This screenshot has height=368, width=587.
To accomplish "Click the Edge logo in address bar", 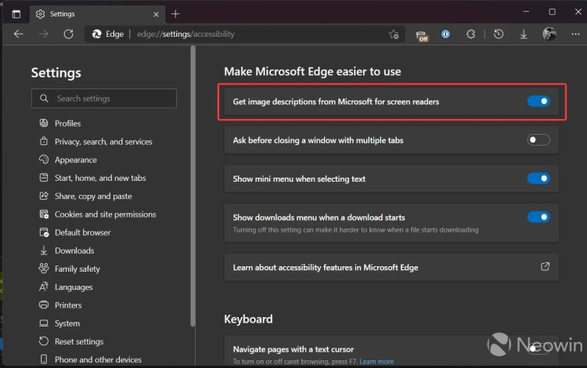I will pos(96,34).
